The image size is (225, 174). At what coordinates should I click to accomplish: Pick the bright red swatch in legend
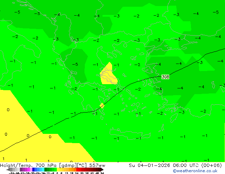[x=77, y=169]
